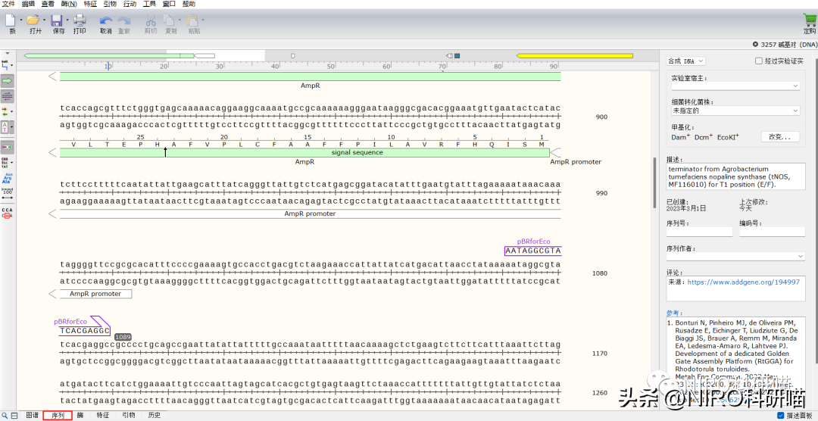Open the 特征 menu in the menu bar
This screenshot has height=421, width=818.
tap(90, 5)
